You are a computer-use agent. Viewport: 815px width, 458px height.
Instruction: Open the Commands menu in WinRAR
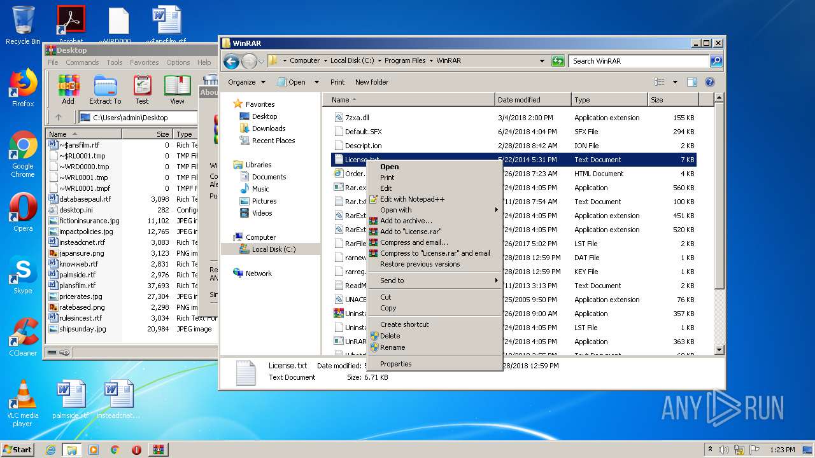(x=82, y=62)
